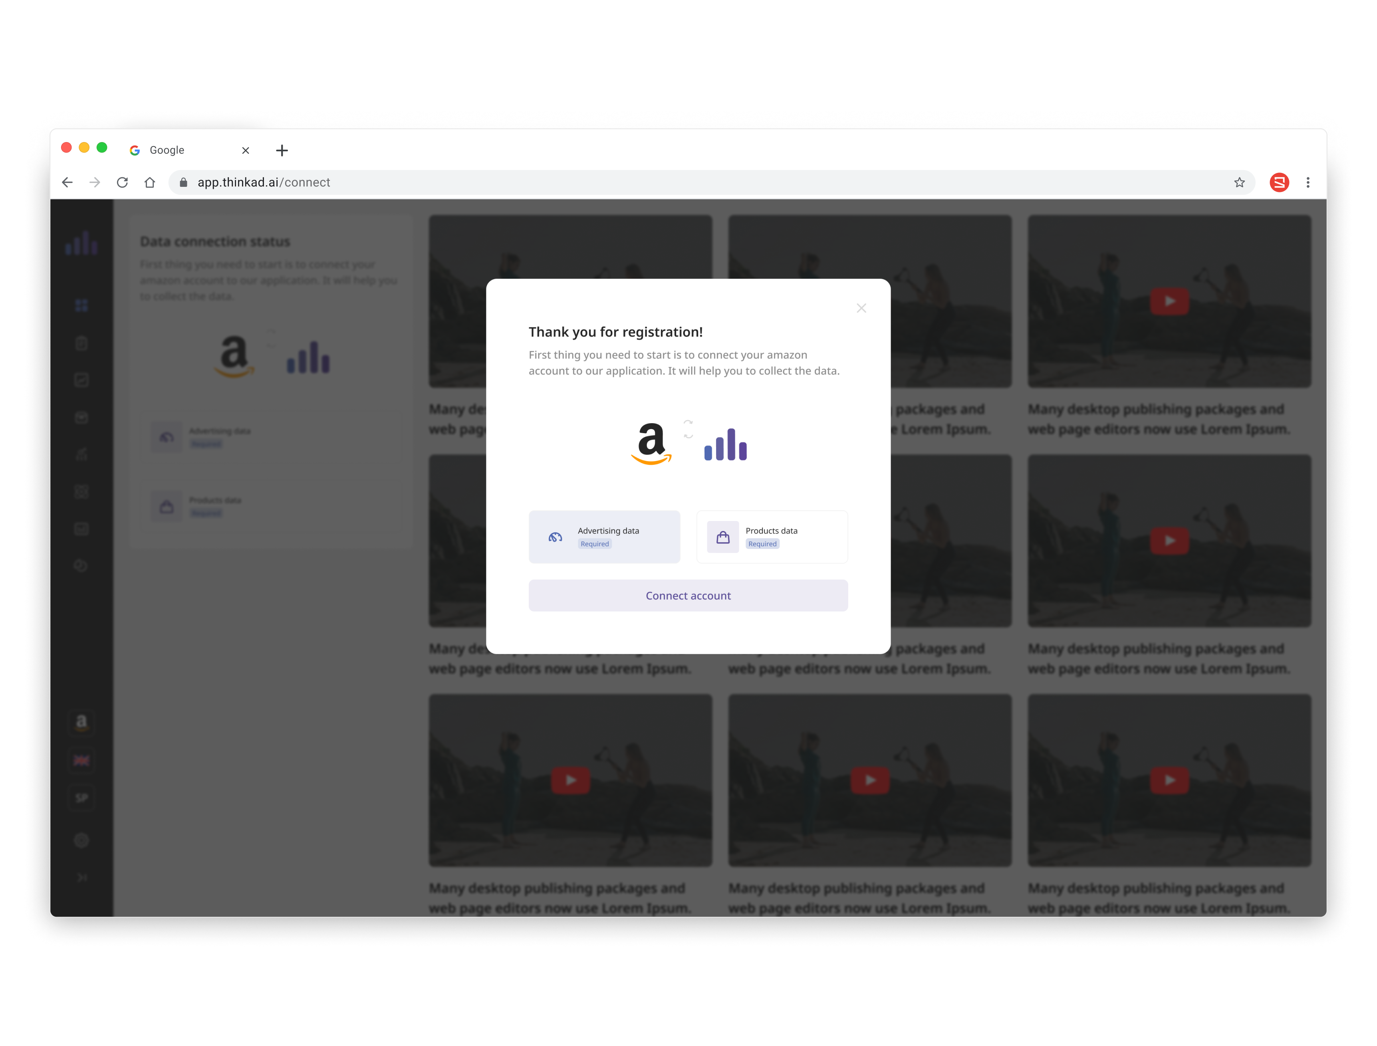1377x1046 pixels.
Task: Reload the page with the refresh icon
Action: tap(122, 182)
